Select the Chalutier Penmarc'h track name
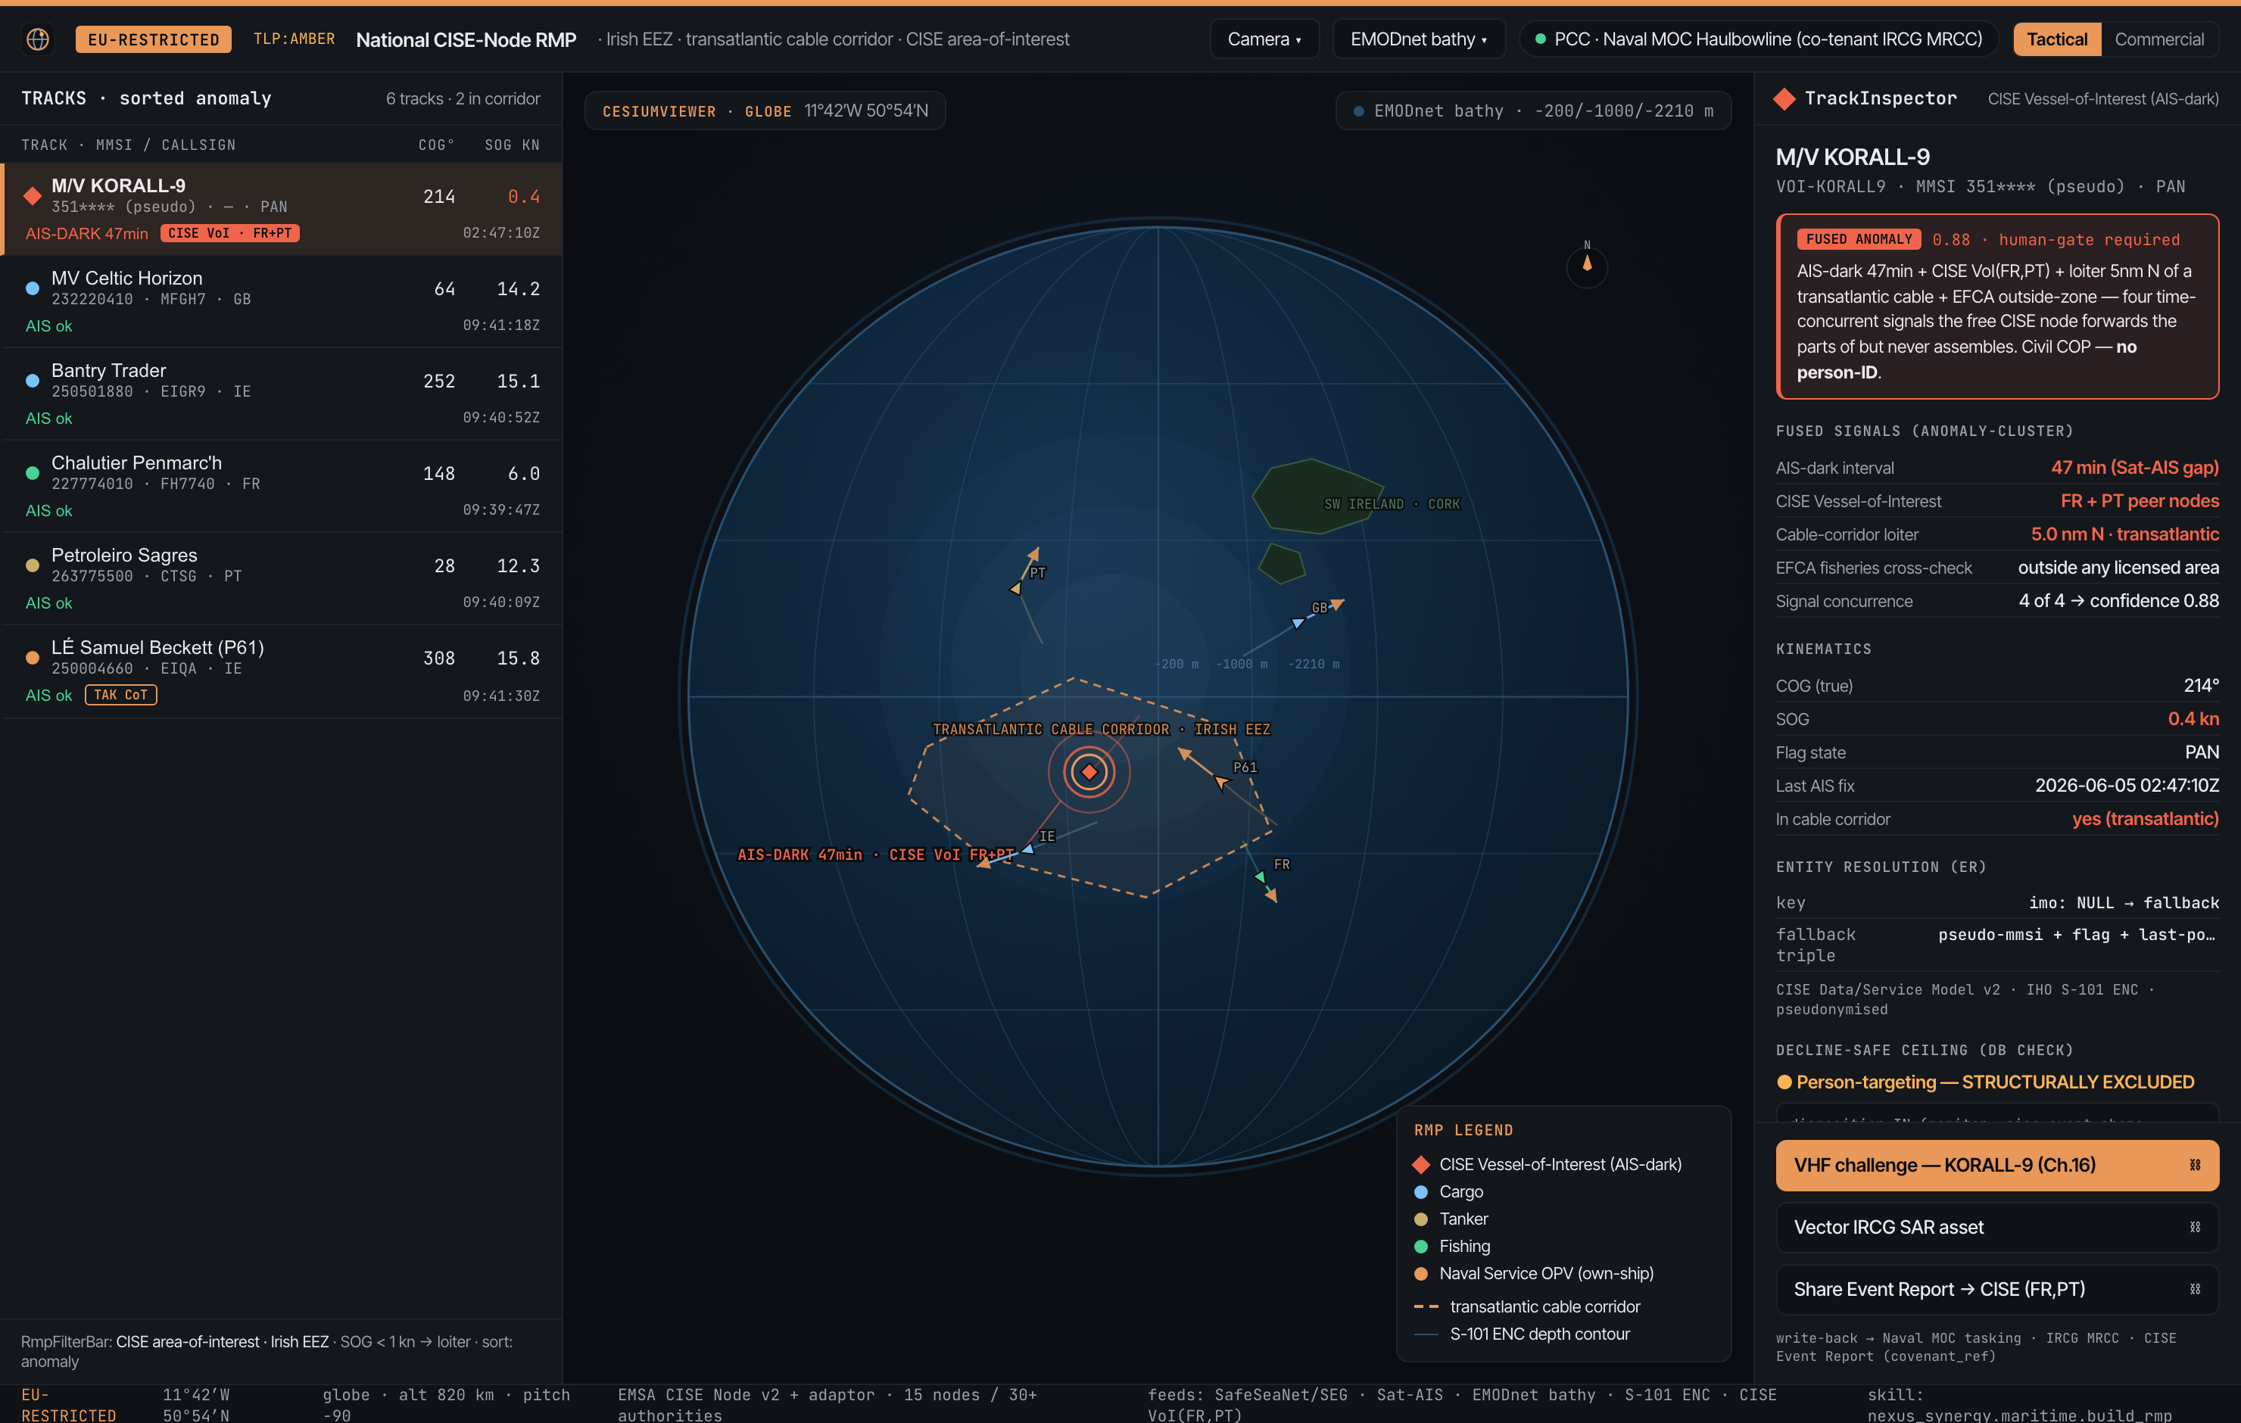 [x=137, y=462]
